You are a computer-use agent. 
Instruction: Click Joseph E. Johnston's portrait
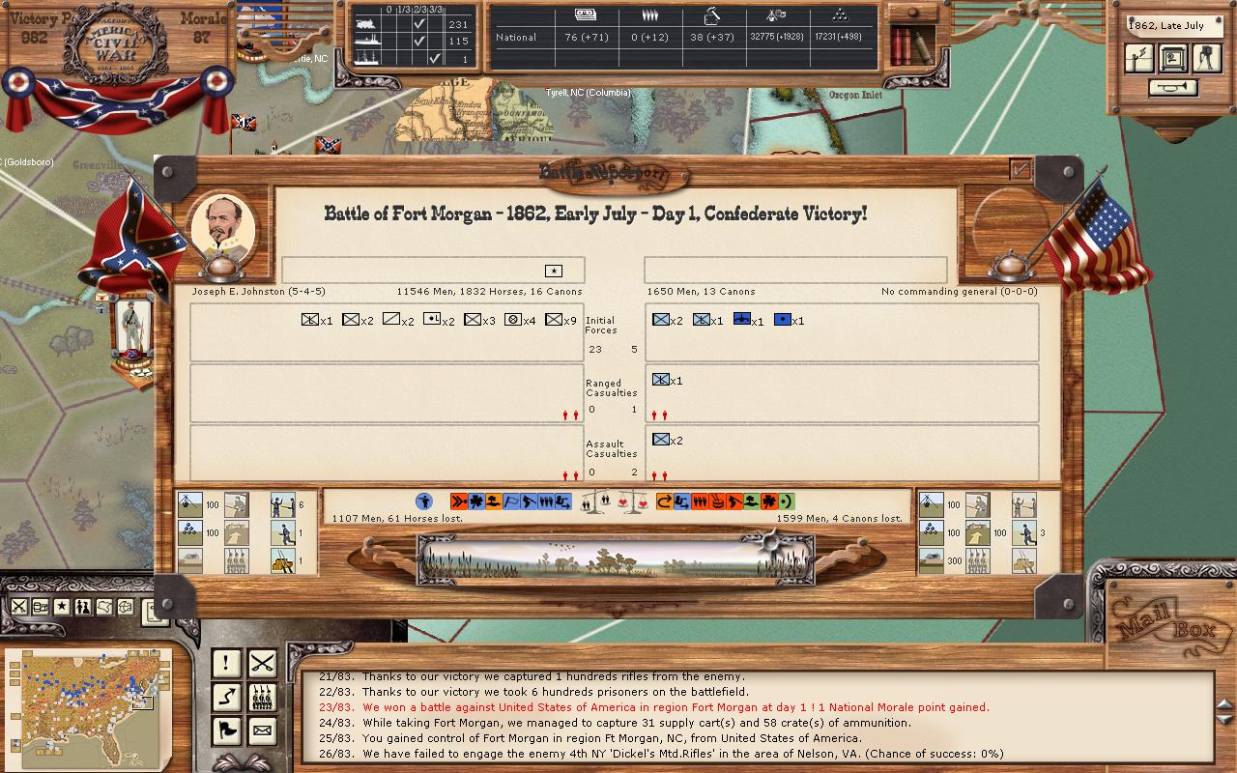[x=223, y=227]
